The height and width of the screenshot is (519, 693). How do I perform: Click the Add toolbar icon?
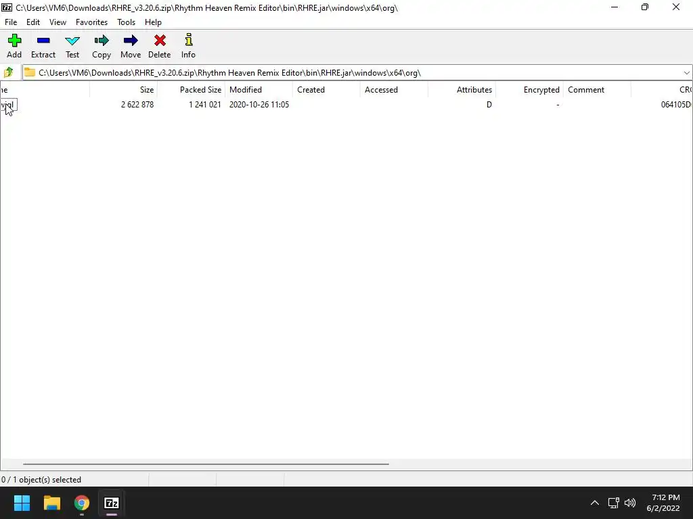pos(14,46)
